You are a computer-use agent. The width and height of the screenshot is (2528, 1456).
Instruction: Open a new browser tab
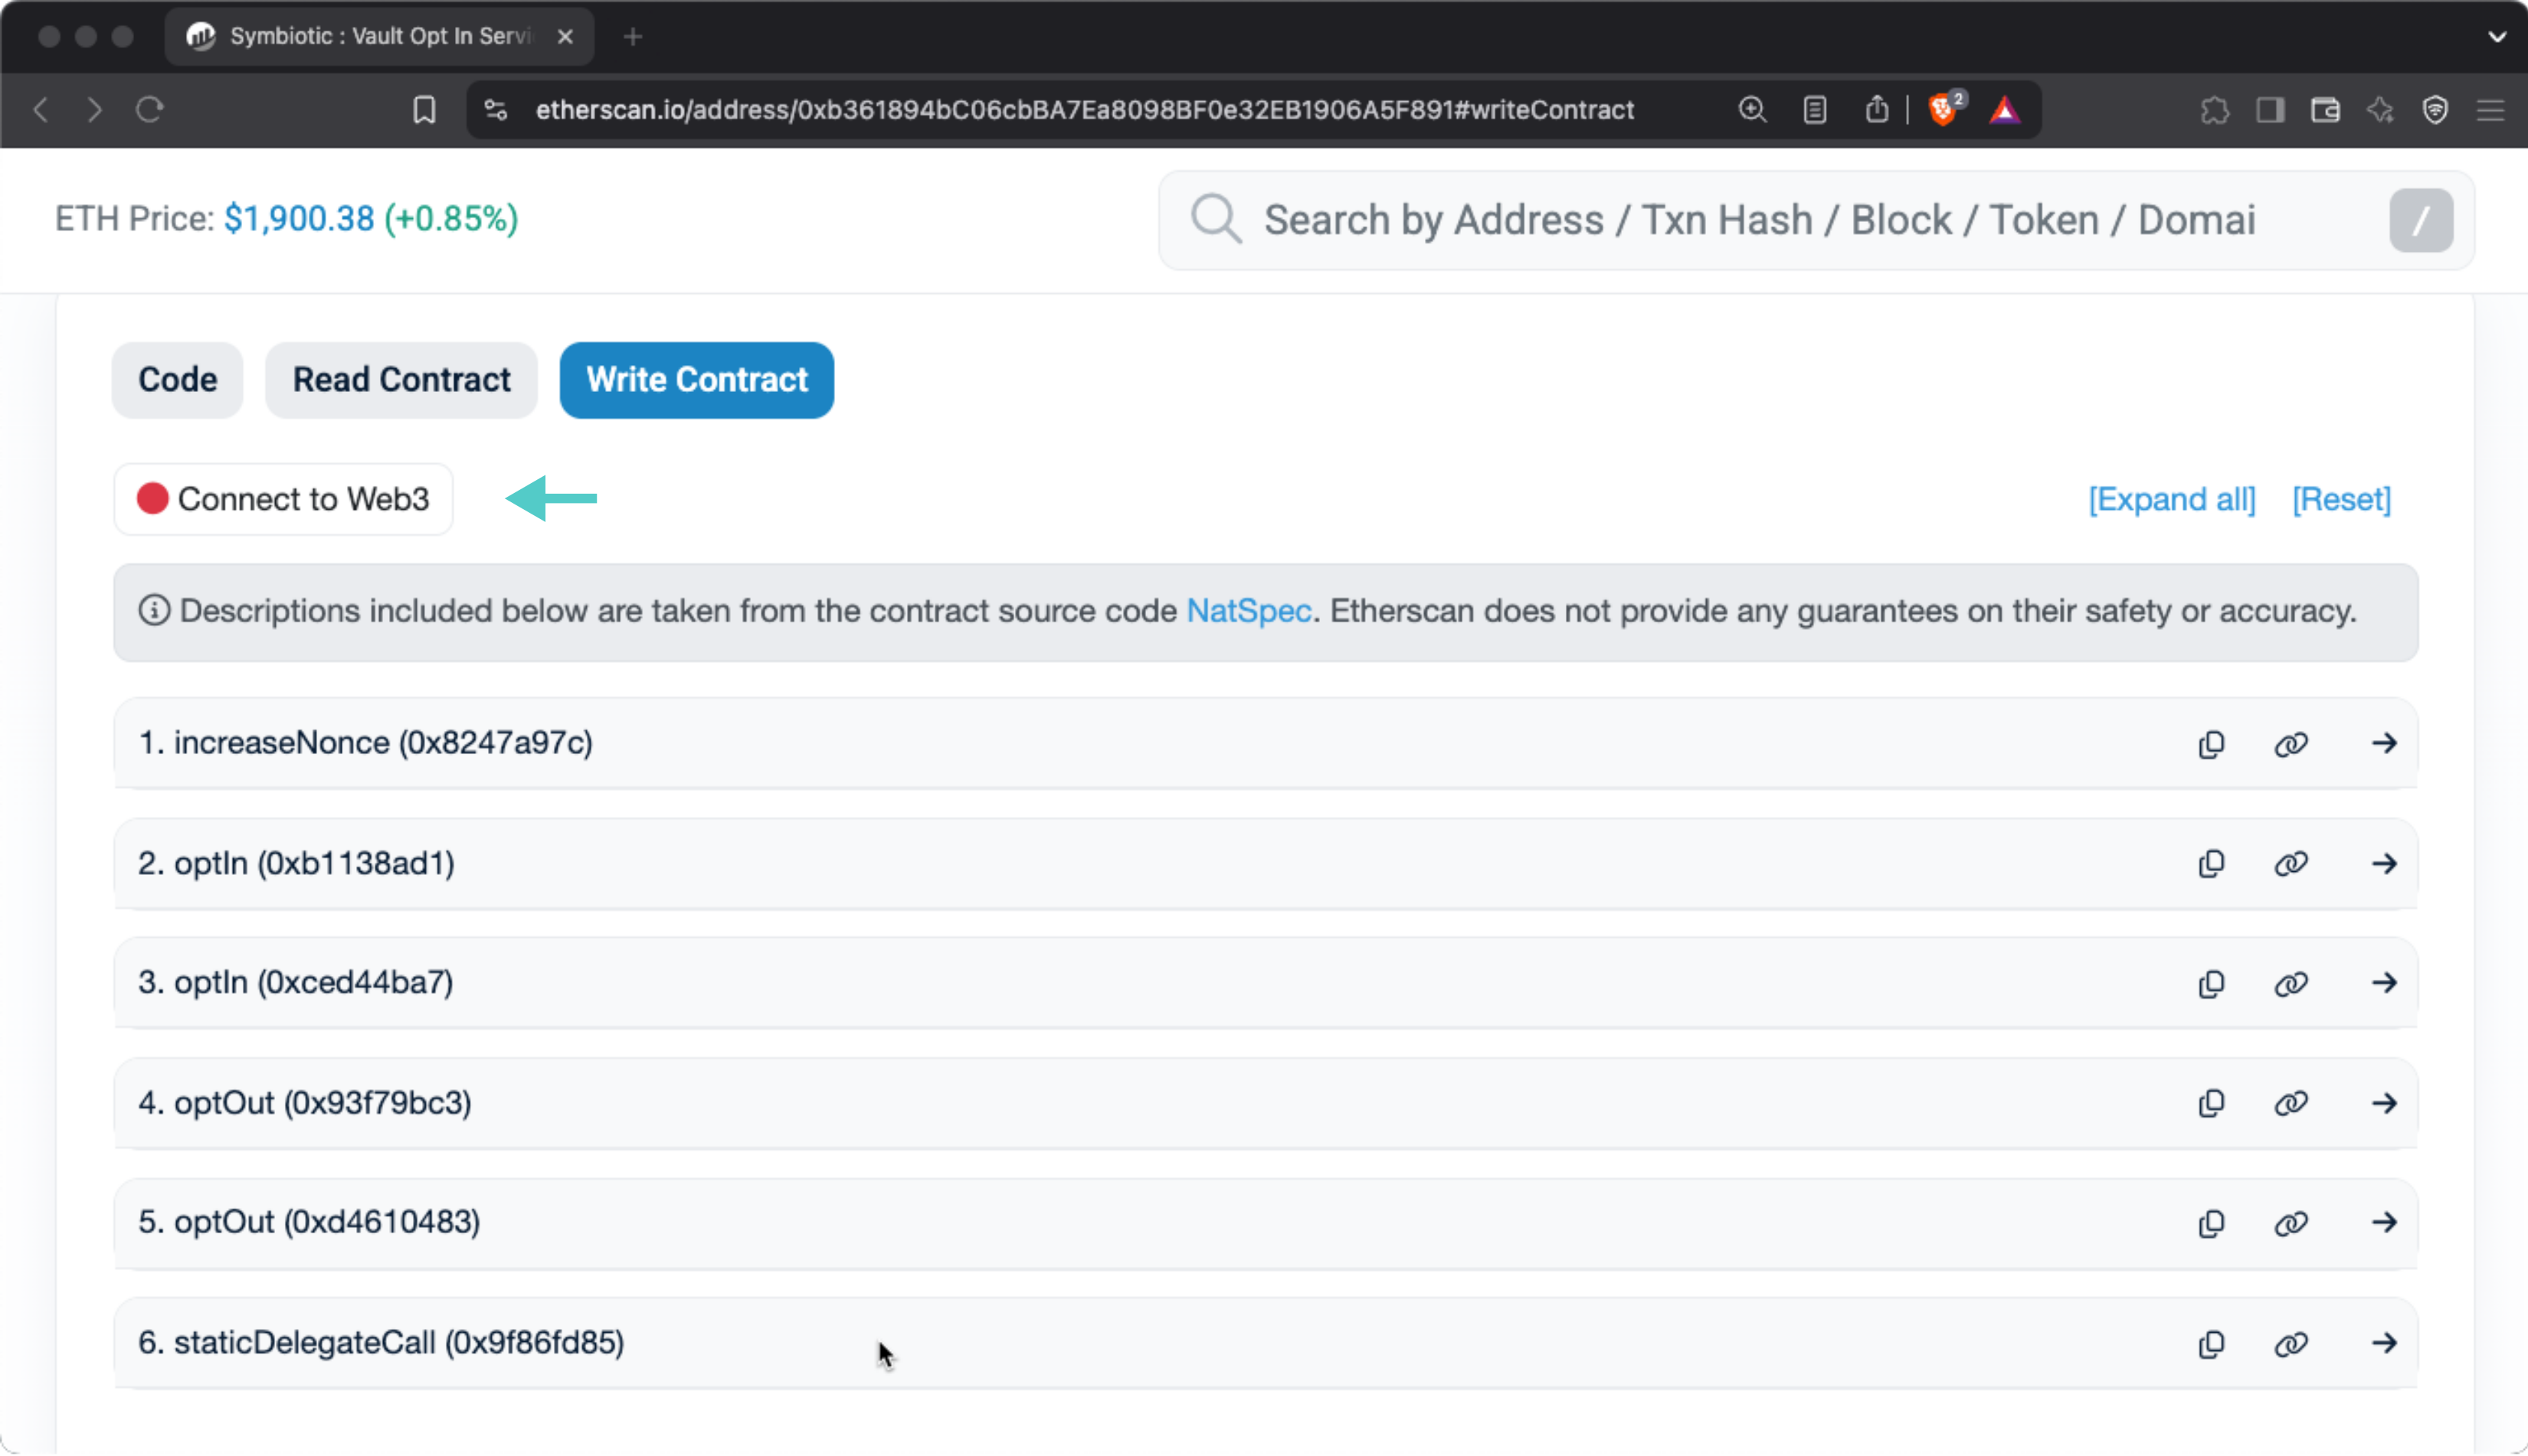pyautogui.click(x=634, y=37)
